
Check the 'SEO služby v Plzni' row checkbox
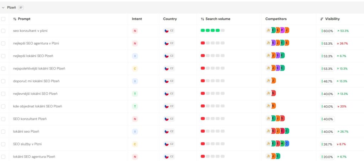3,144
